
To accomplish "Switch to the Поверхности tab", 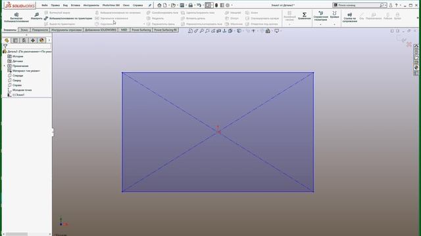I will pos(39,30).
